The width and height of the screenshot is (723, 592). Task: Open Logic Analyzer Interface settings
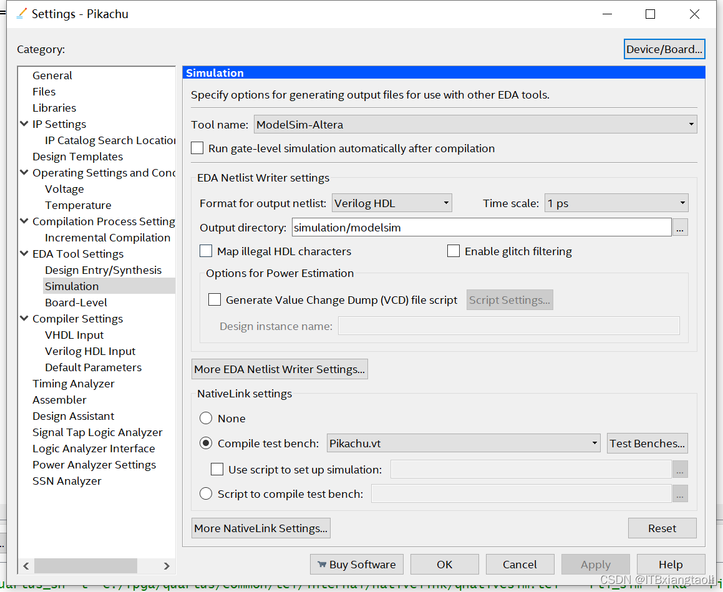(94, 449)
